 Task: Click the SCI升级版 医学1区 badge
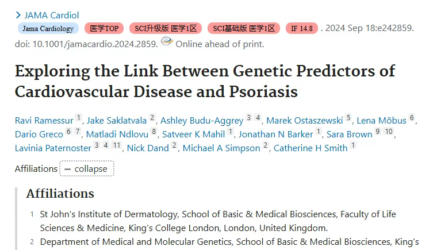coord(166,28)
